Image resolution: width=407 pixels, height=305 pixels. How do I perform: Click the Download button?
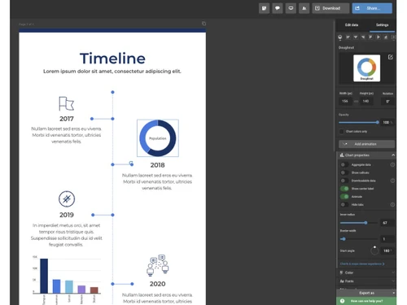(330, 8)
